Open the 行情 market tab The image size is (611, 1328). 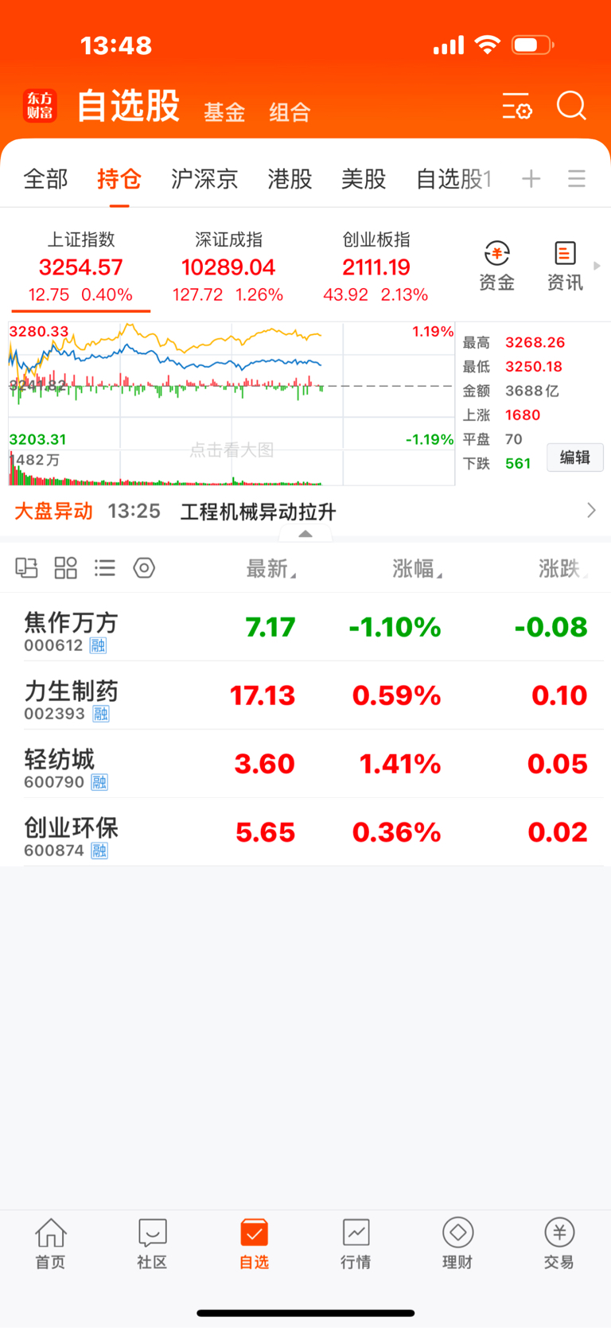pos(356,1244)
